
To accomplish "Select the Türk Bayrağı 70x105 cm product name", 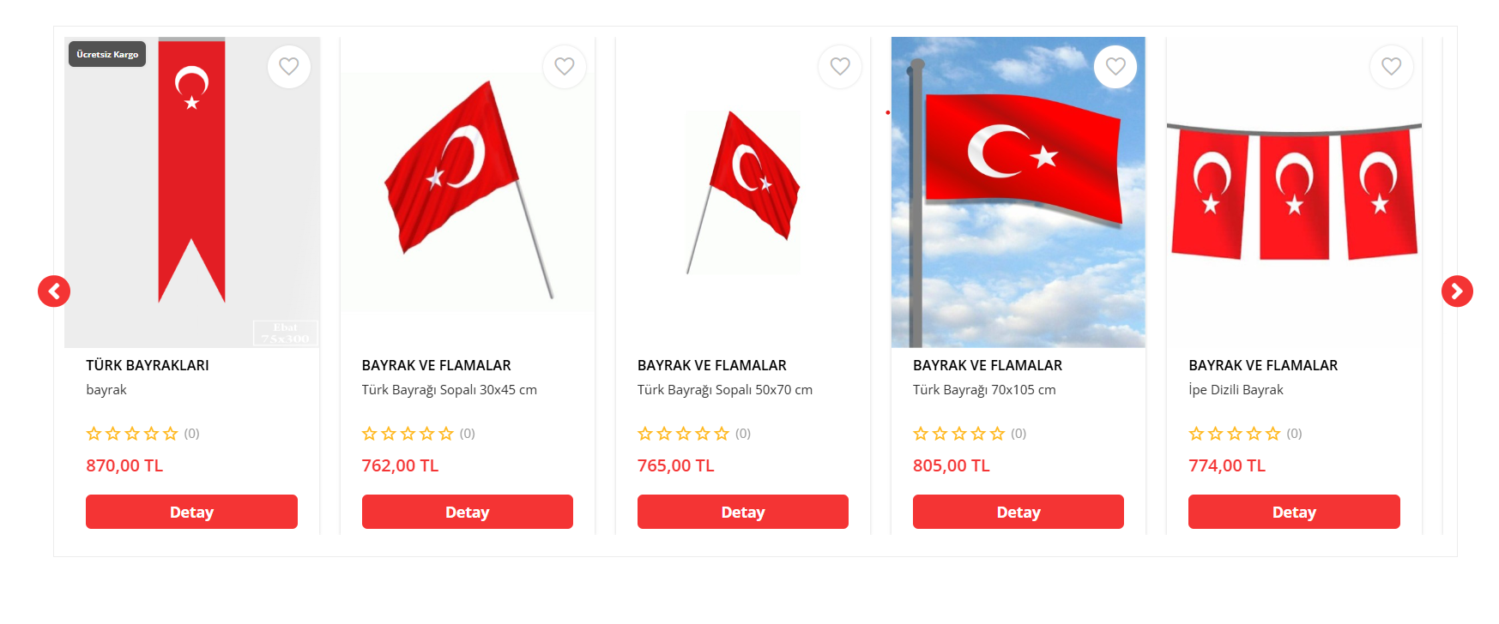I will (x=984, y=390).
